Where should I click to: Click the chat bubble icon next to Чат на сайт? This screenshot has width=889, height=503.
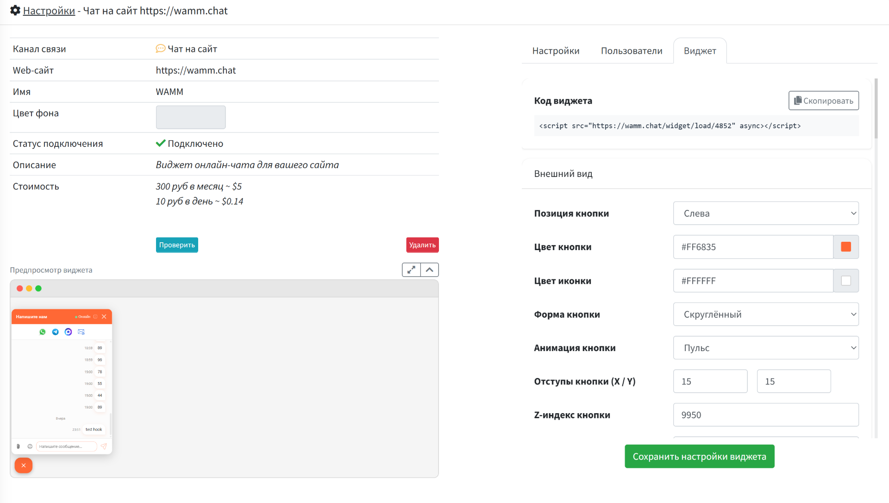(x=161, y=49)
